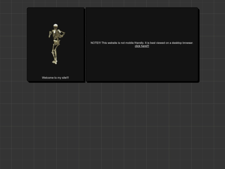Click the grid background left of the skeleton panel
This screenshot has height=169, width=225.
tap(13, 45)
